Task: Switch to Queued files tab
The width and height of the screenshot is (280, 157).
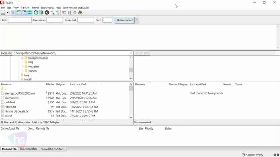Action: [10, 149]
